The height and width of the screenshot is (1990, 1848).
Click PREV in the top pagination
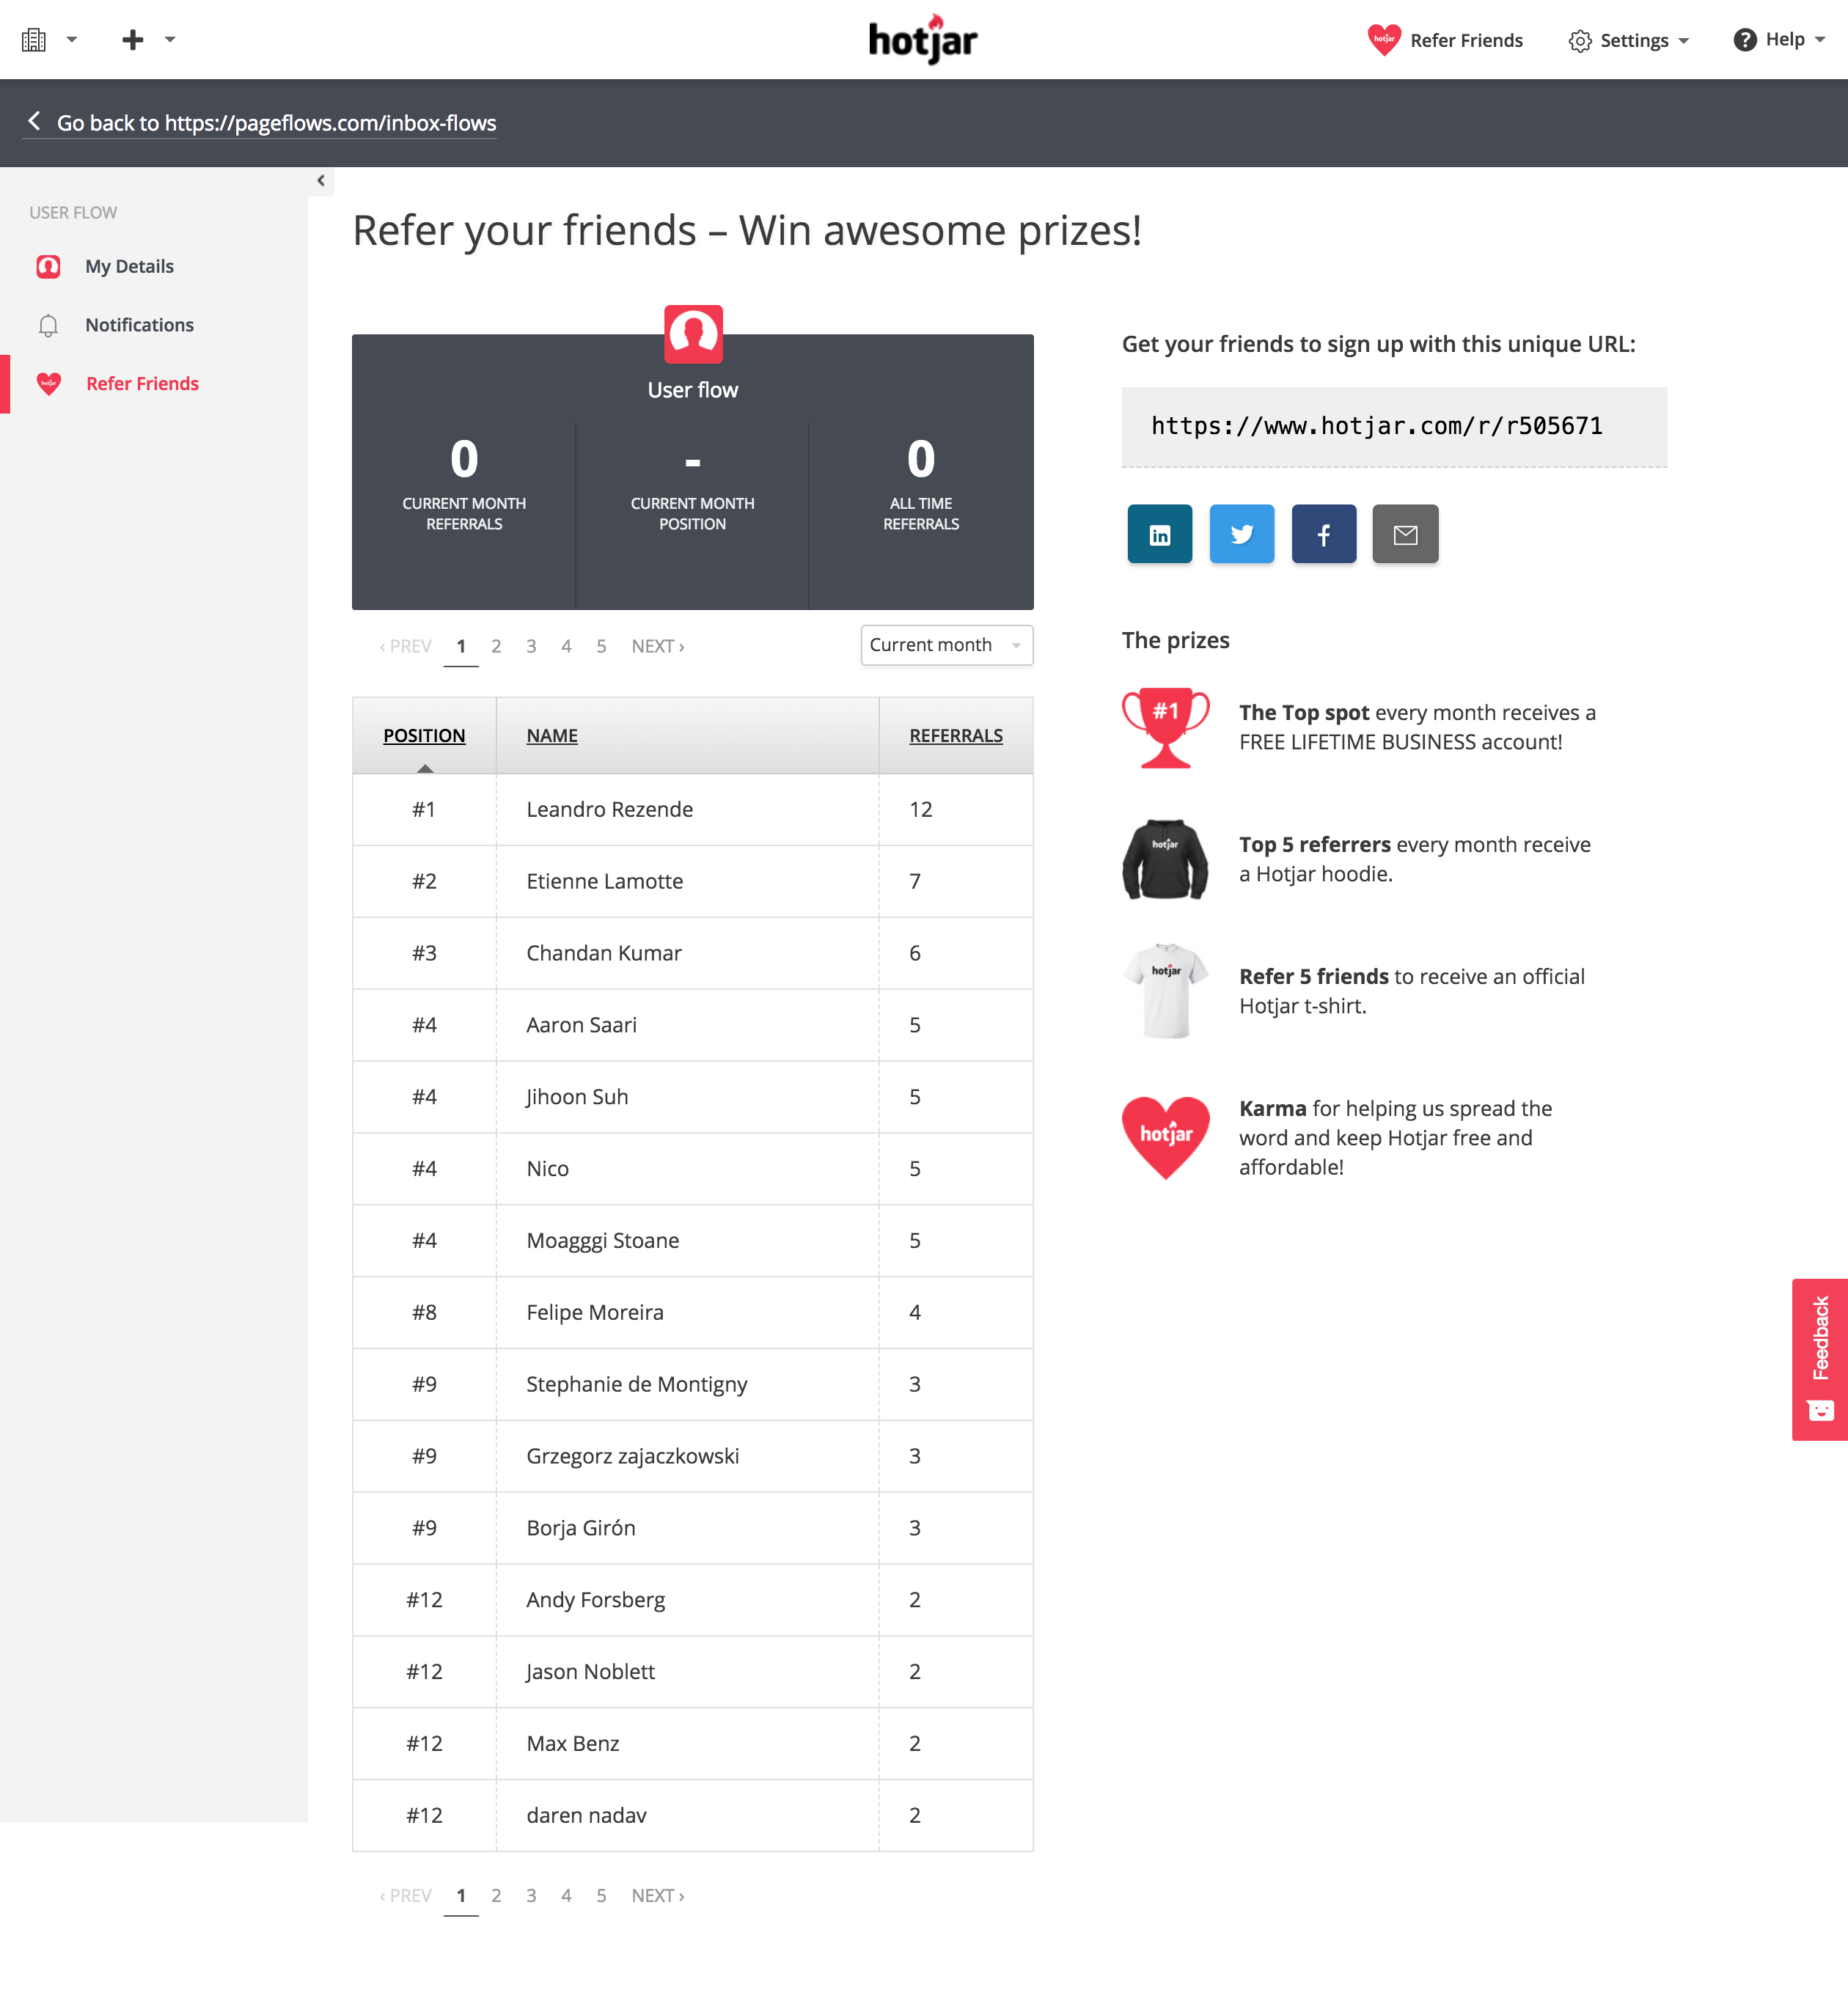pyautogui.click(x=405, y=647)
